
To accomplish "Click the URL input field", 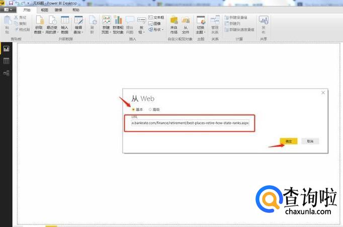I will point(190,123).
